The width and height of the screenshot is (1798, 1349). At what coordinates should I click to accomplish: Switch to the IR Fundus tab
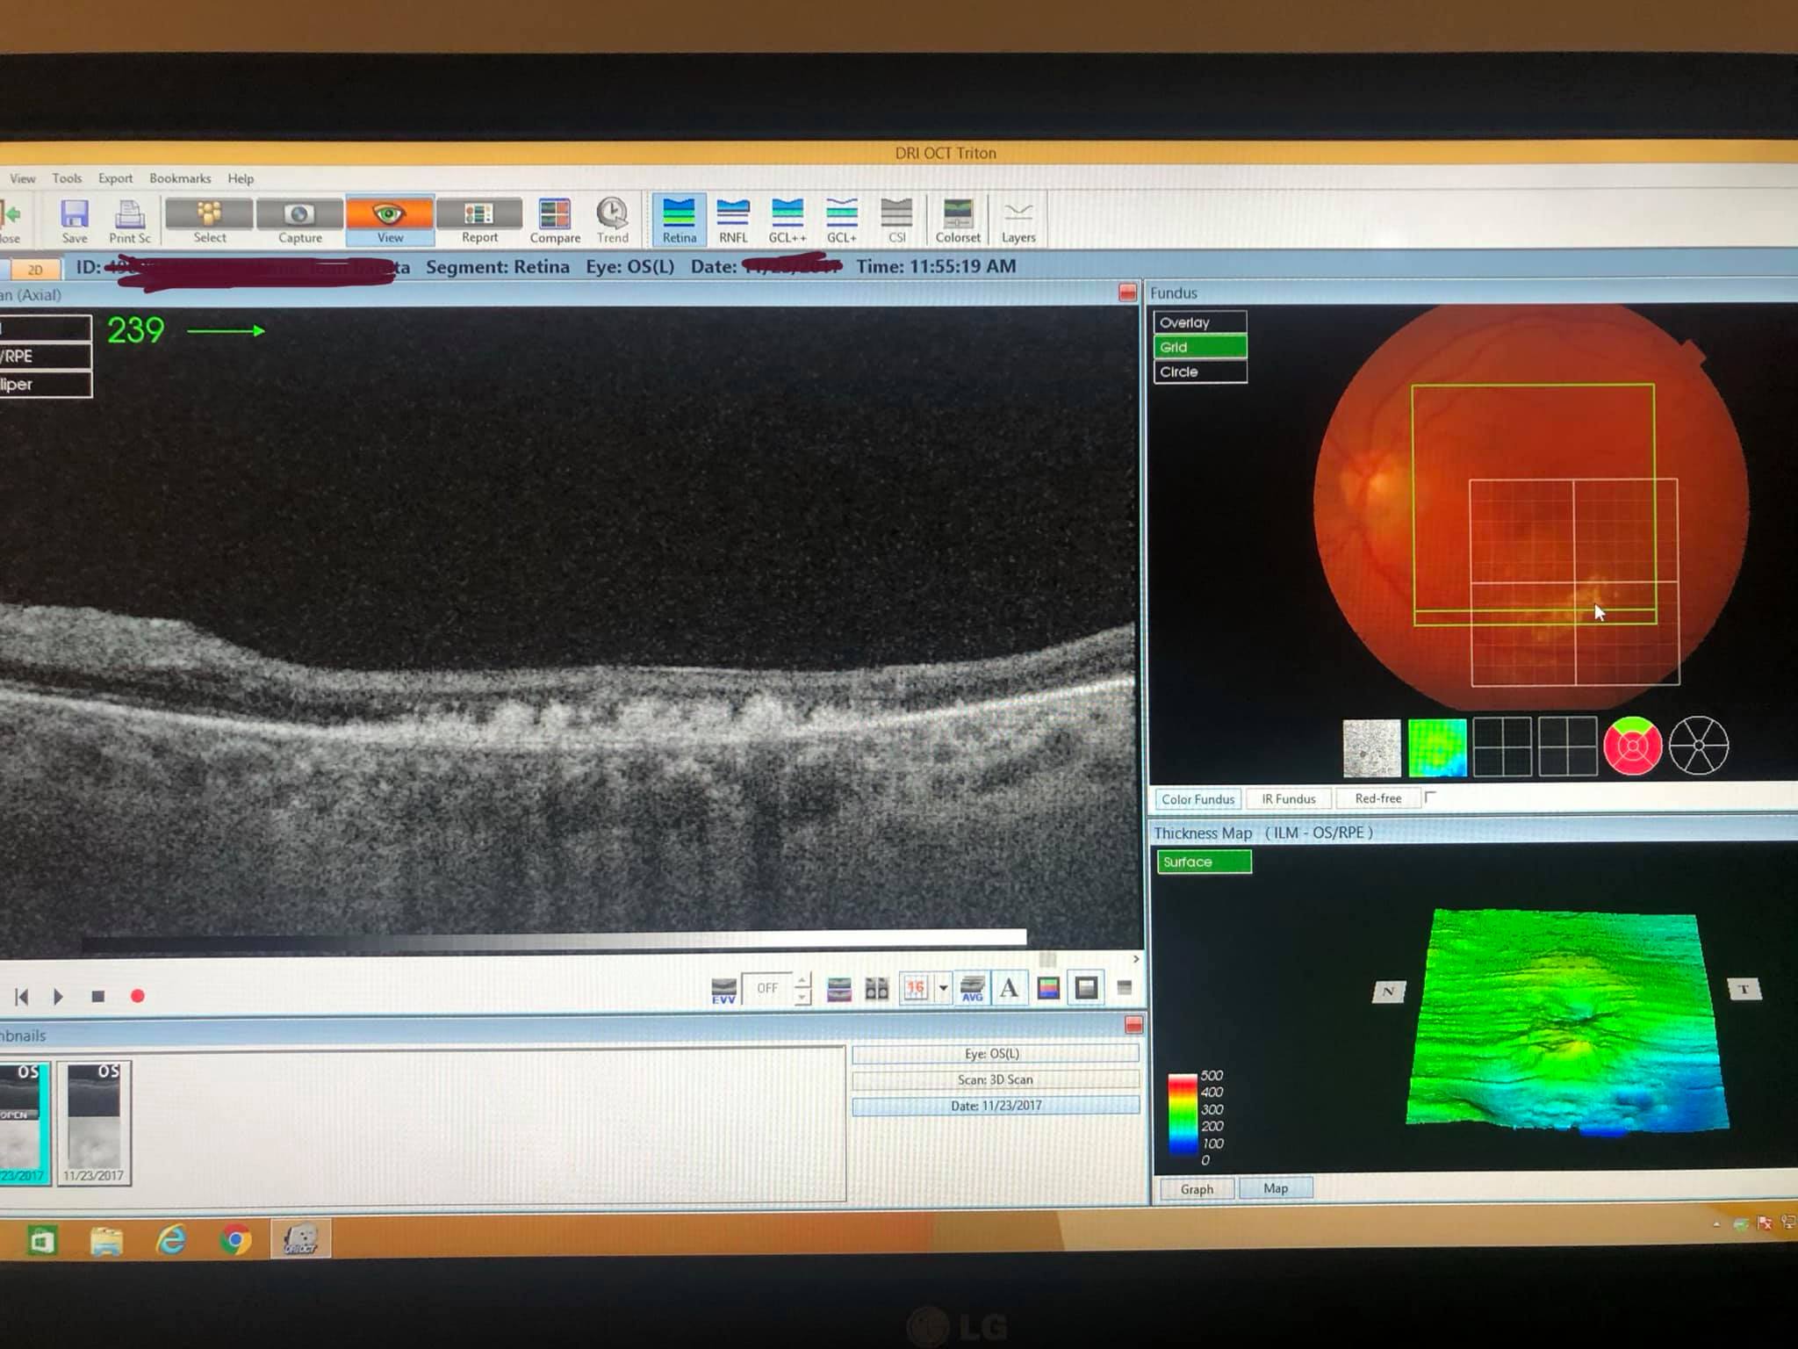(x=1288, y=798)
